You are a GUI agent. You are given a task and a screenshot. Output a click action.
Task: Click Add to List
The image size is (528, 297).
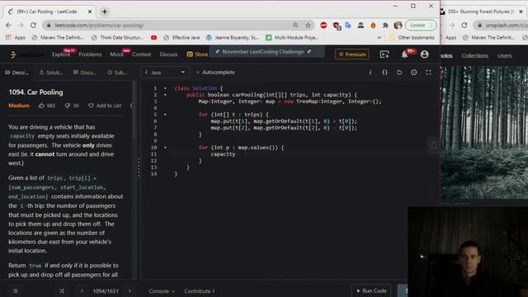(x=105, y=106)
